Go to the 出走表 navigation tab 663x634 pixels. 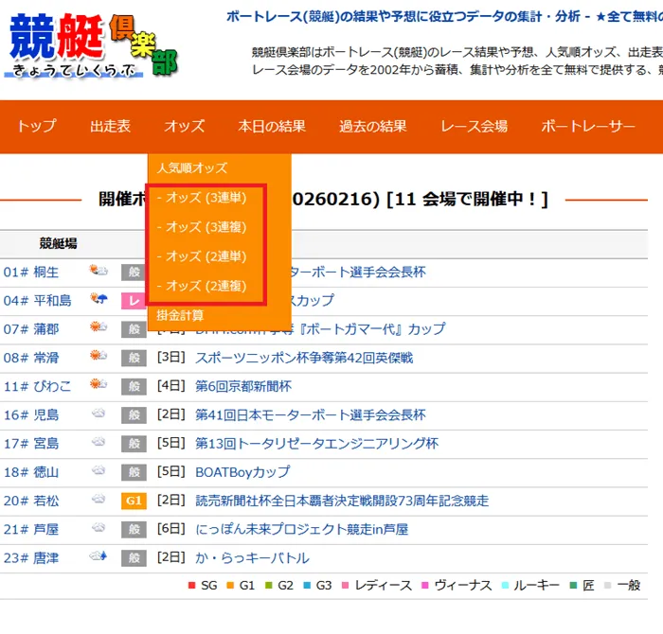point(110,127)
